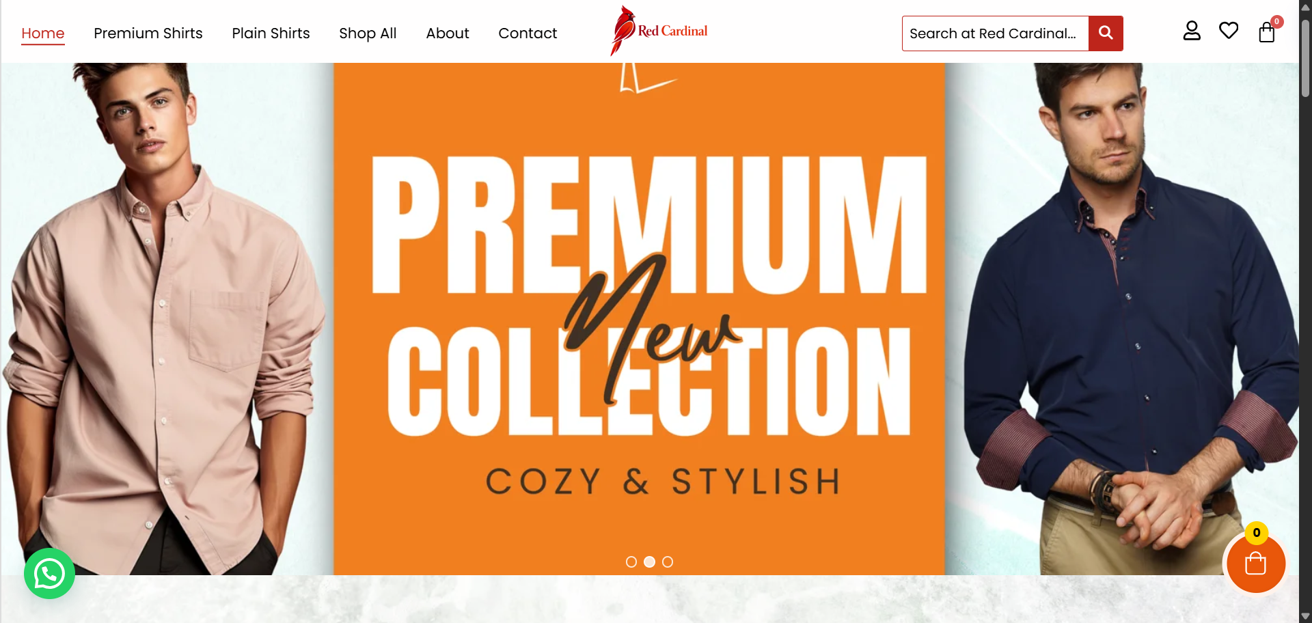Go to Home menu item
Image resolution: width=1312 pixels, height=623 pixels.
point(43,33)
